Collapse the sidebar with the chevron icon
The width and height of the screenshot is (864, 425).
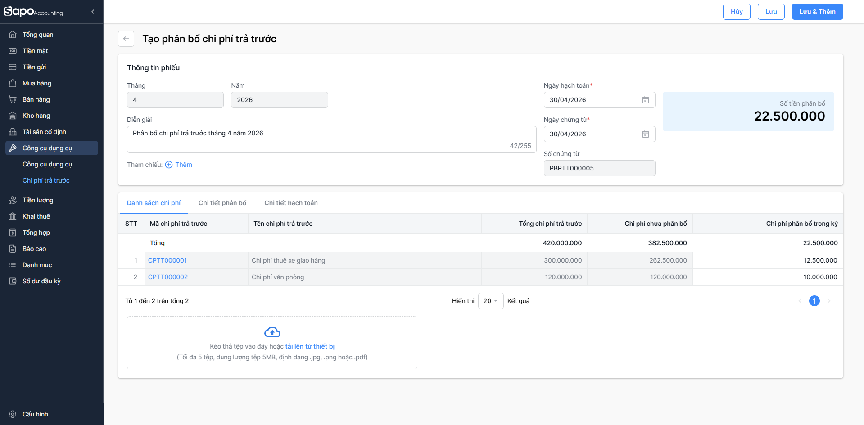[x=93, y=12]
